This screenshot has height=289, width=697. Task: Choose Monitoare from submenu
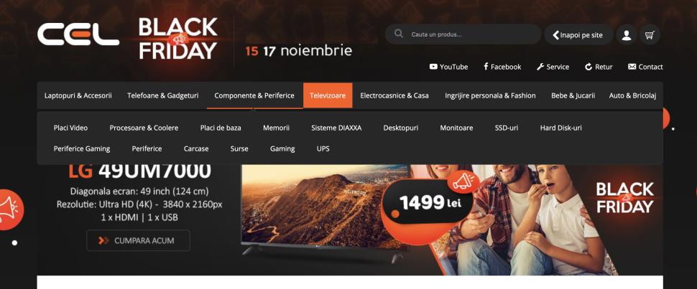456,128
